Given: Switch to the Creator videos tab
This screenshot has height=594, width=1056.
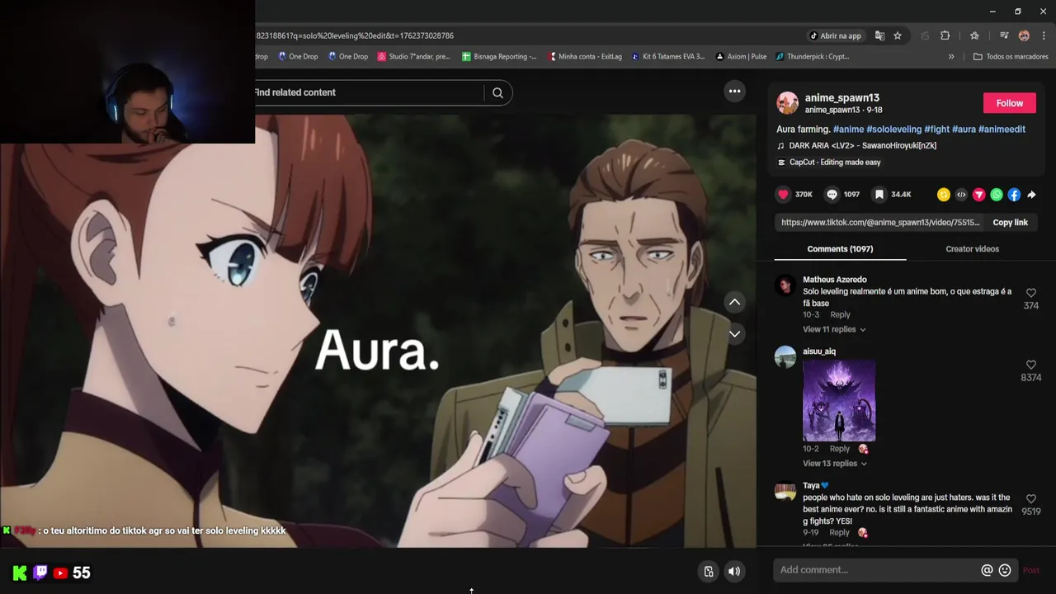Looking at the screenshot, I should tap(972, 249).
